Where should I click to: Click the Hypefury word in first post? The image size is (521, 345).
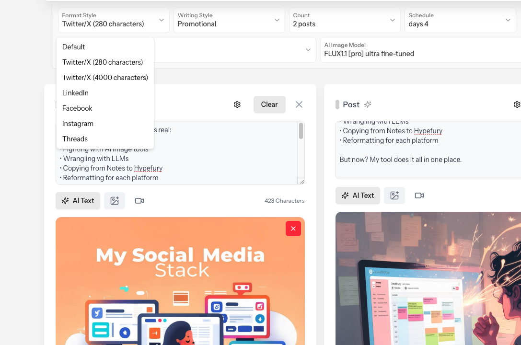[x=148, y=168]
